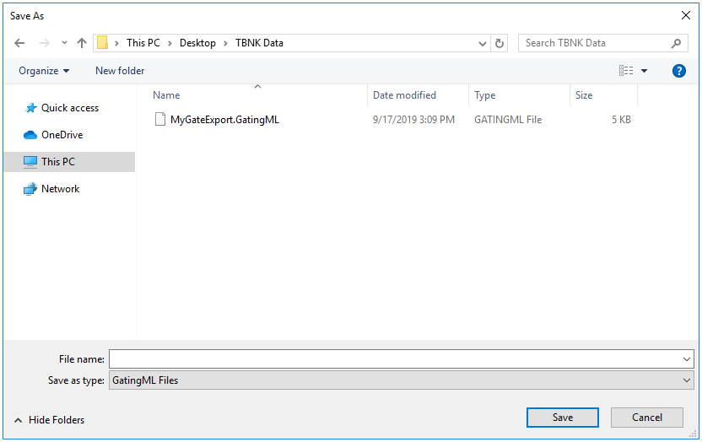Click the search magnifier icon
This screenshot has width=702, height=442.
click(x=676, y=43)
